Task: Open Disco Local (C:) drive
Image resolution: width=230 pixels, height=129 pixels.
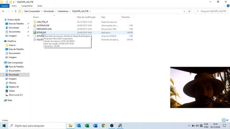Action: (16, 95)
